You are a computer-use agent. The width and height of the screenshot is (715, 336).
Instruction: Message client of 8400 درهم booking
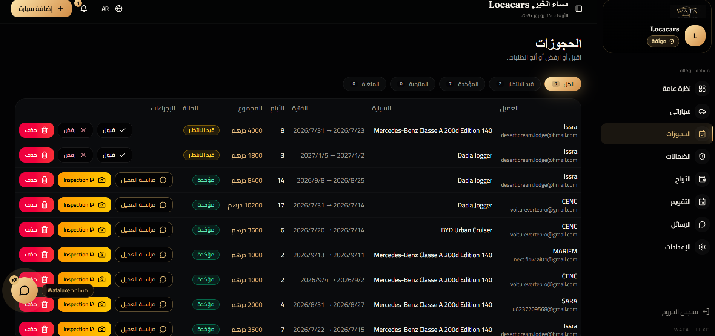(144, 180)
